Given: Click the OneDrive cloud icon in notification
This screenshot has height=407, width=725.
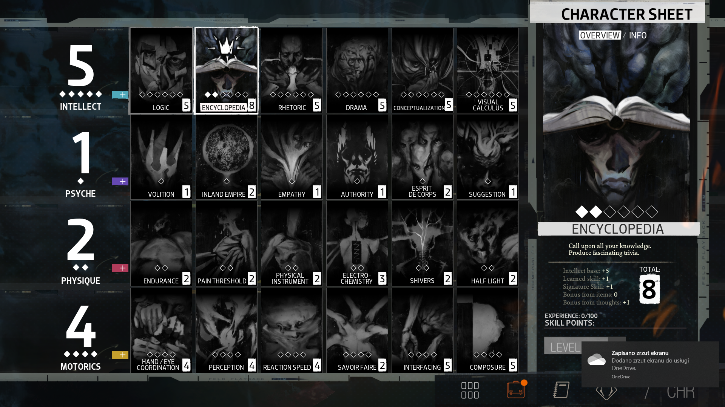Looking at the screenshot, I should (x=597, y=359).
